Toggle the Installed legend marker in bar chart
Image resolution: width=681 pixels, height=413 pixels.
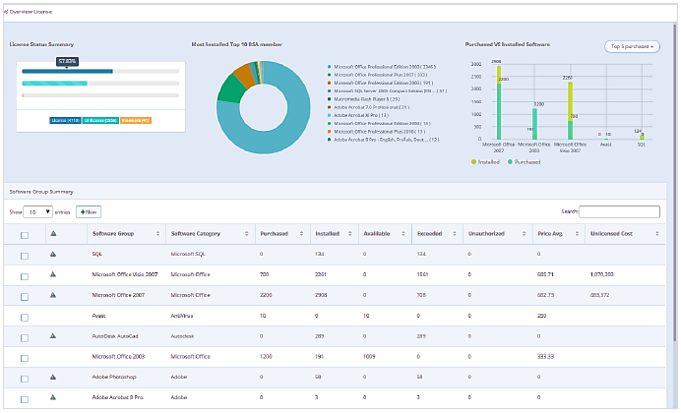(x=473, y=162)
